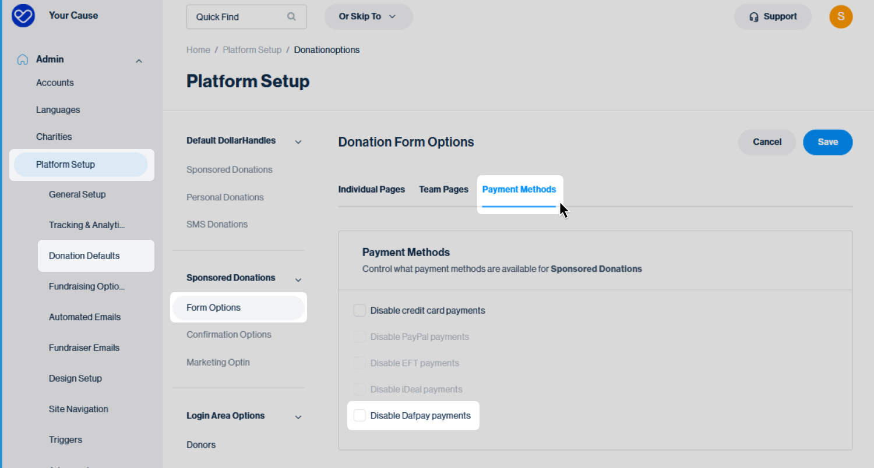Collapse the Admin sidebar section

139,61
